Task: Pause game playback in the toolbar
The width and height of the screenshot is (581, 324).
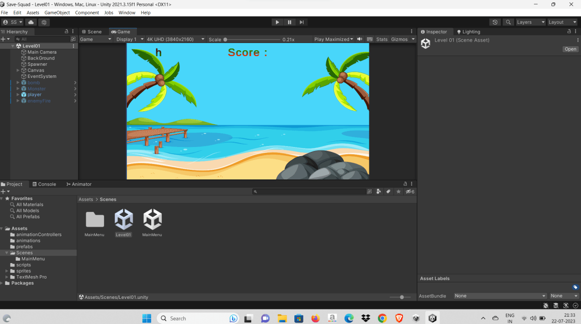Action: click(289, 22)
